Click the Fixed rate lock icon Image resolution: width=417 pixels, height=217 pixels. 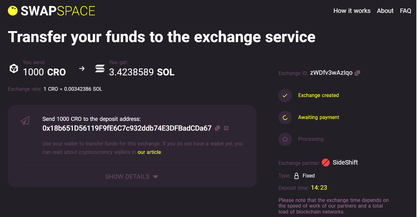click(296, 176)
